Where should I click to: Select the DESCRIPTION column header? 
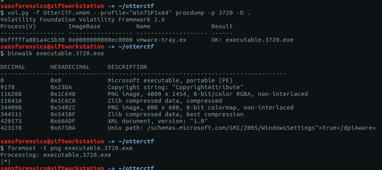[x=127, y=67]
